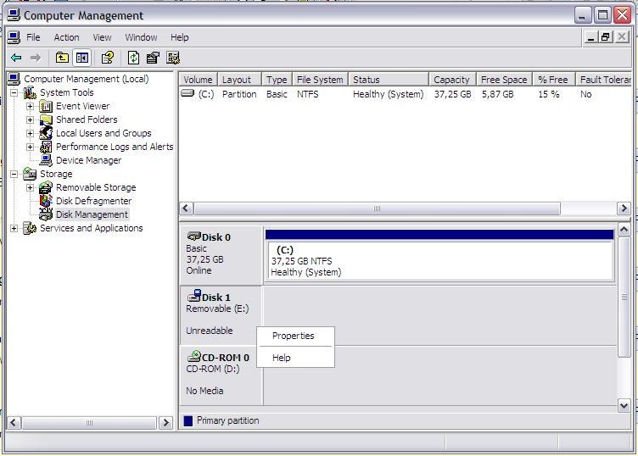This screenshot has height=456, width=638.
Task: Click disk pane scroll down arrow
Action: tap(624, 405)
